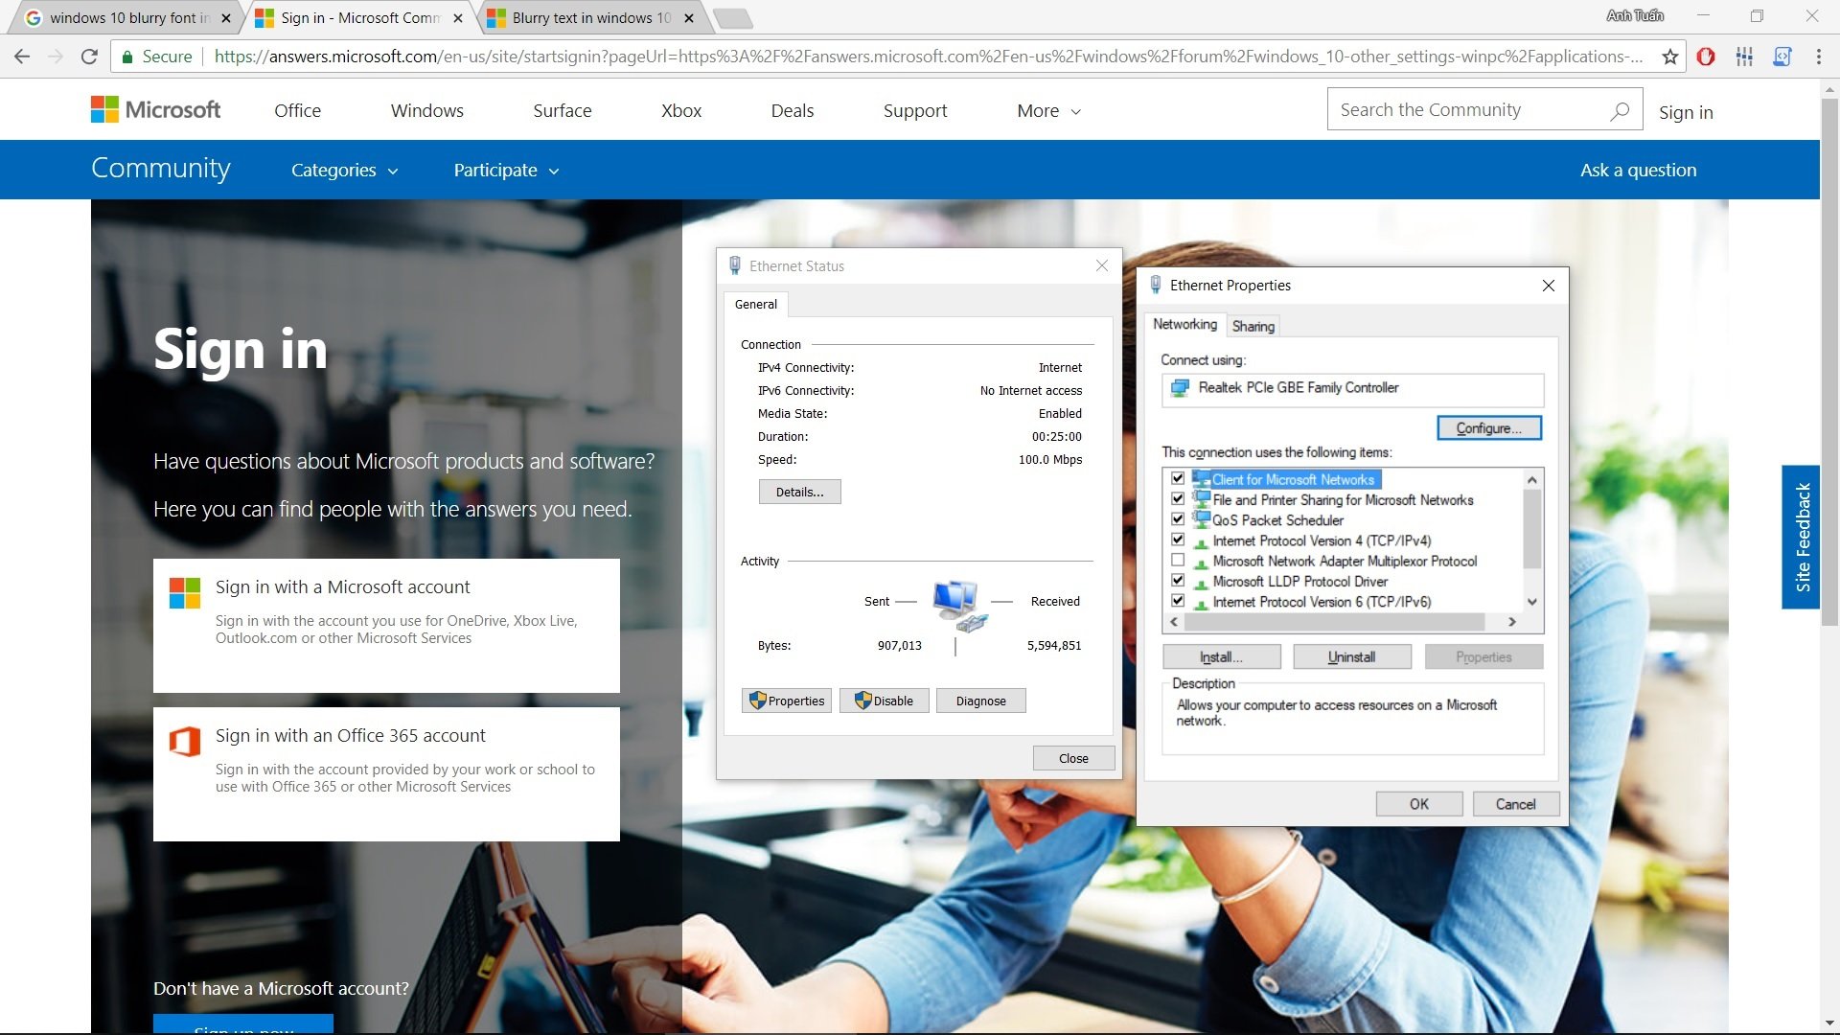
Task: Toggle Internet Protocol Version 6 checkbox
Action: [x=1178, y=601]
